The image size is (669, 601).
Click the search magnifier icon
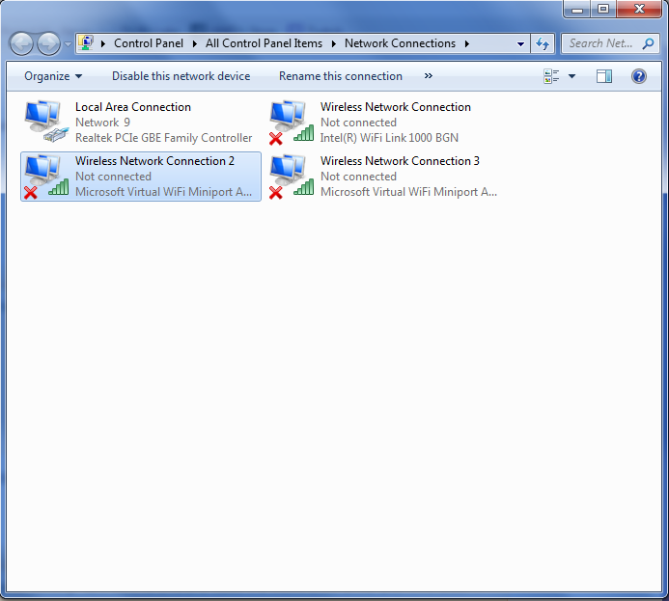pos(649,43)
